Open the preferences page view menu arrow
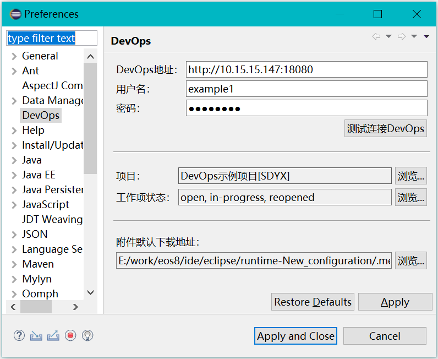Screen dimensions: 438x359 coord(426,36)
